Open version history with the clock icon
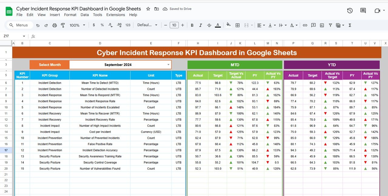 pos(350,11)
